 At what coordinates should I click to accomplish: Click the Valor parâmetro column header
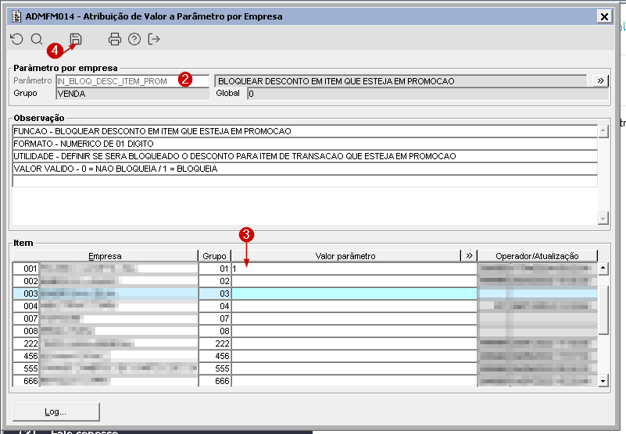[x=345, y=256]
